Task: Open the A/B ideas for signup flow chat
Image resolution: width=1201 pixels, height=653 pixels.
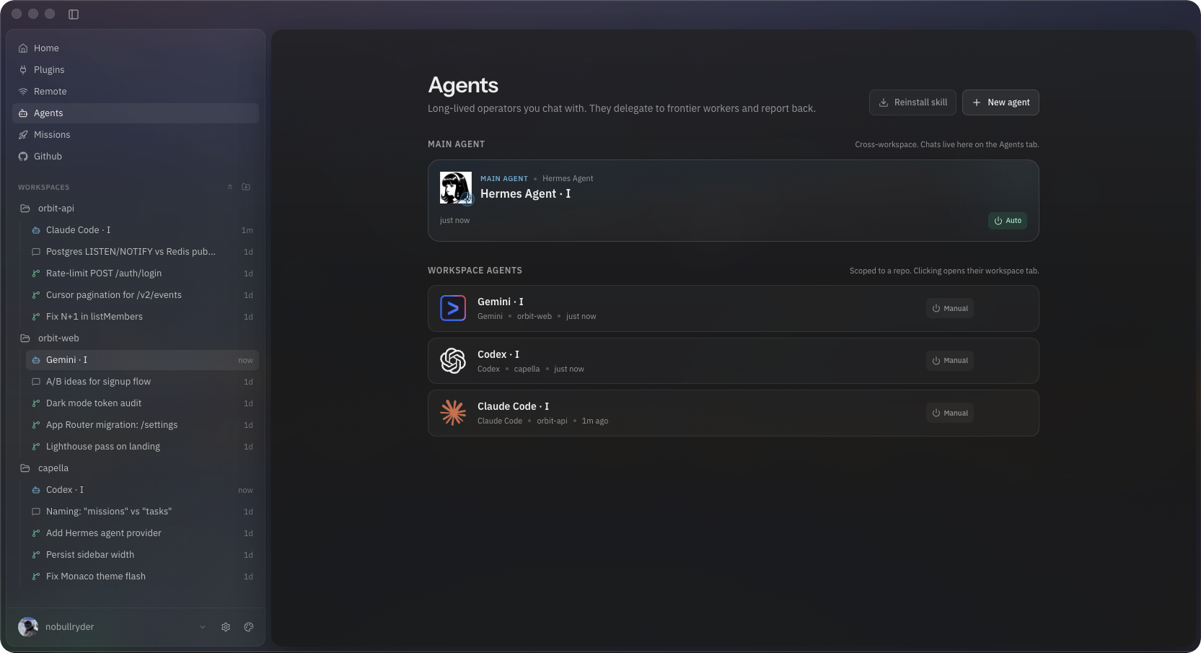Action: [142, 382]
